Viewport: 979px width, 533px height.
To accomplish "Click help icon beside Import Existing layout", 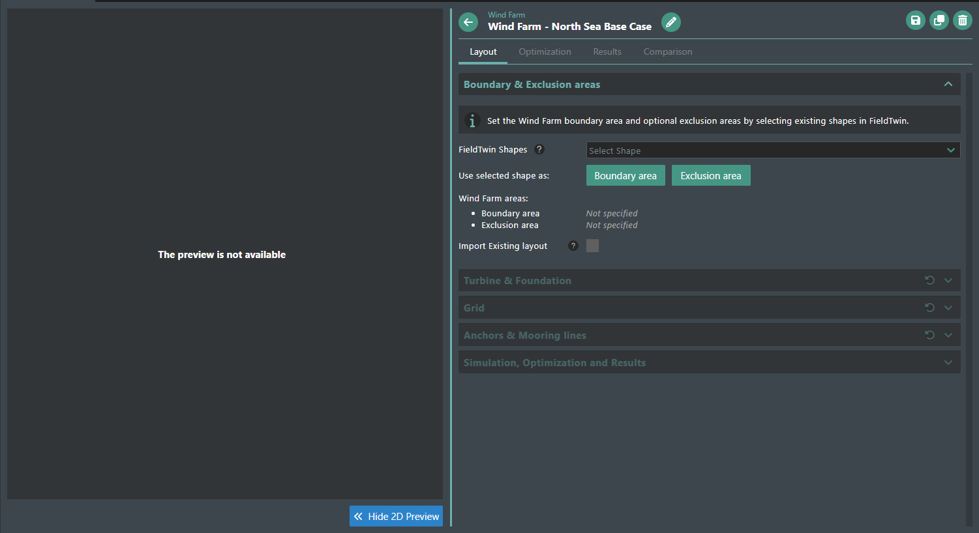I will [573, 246].
